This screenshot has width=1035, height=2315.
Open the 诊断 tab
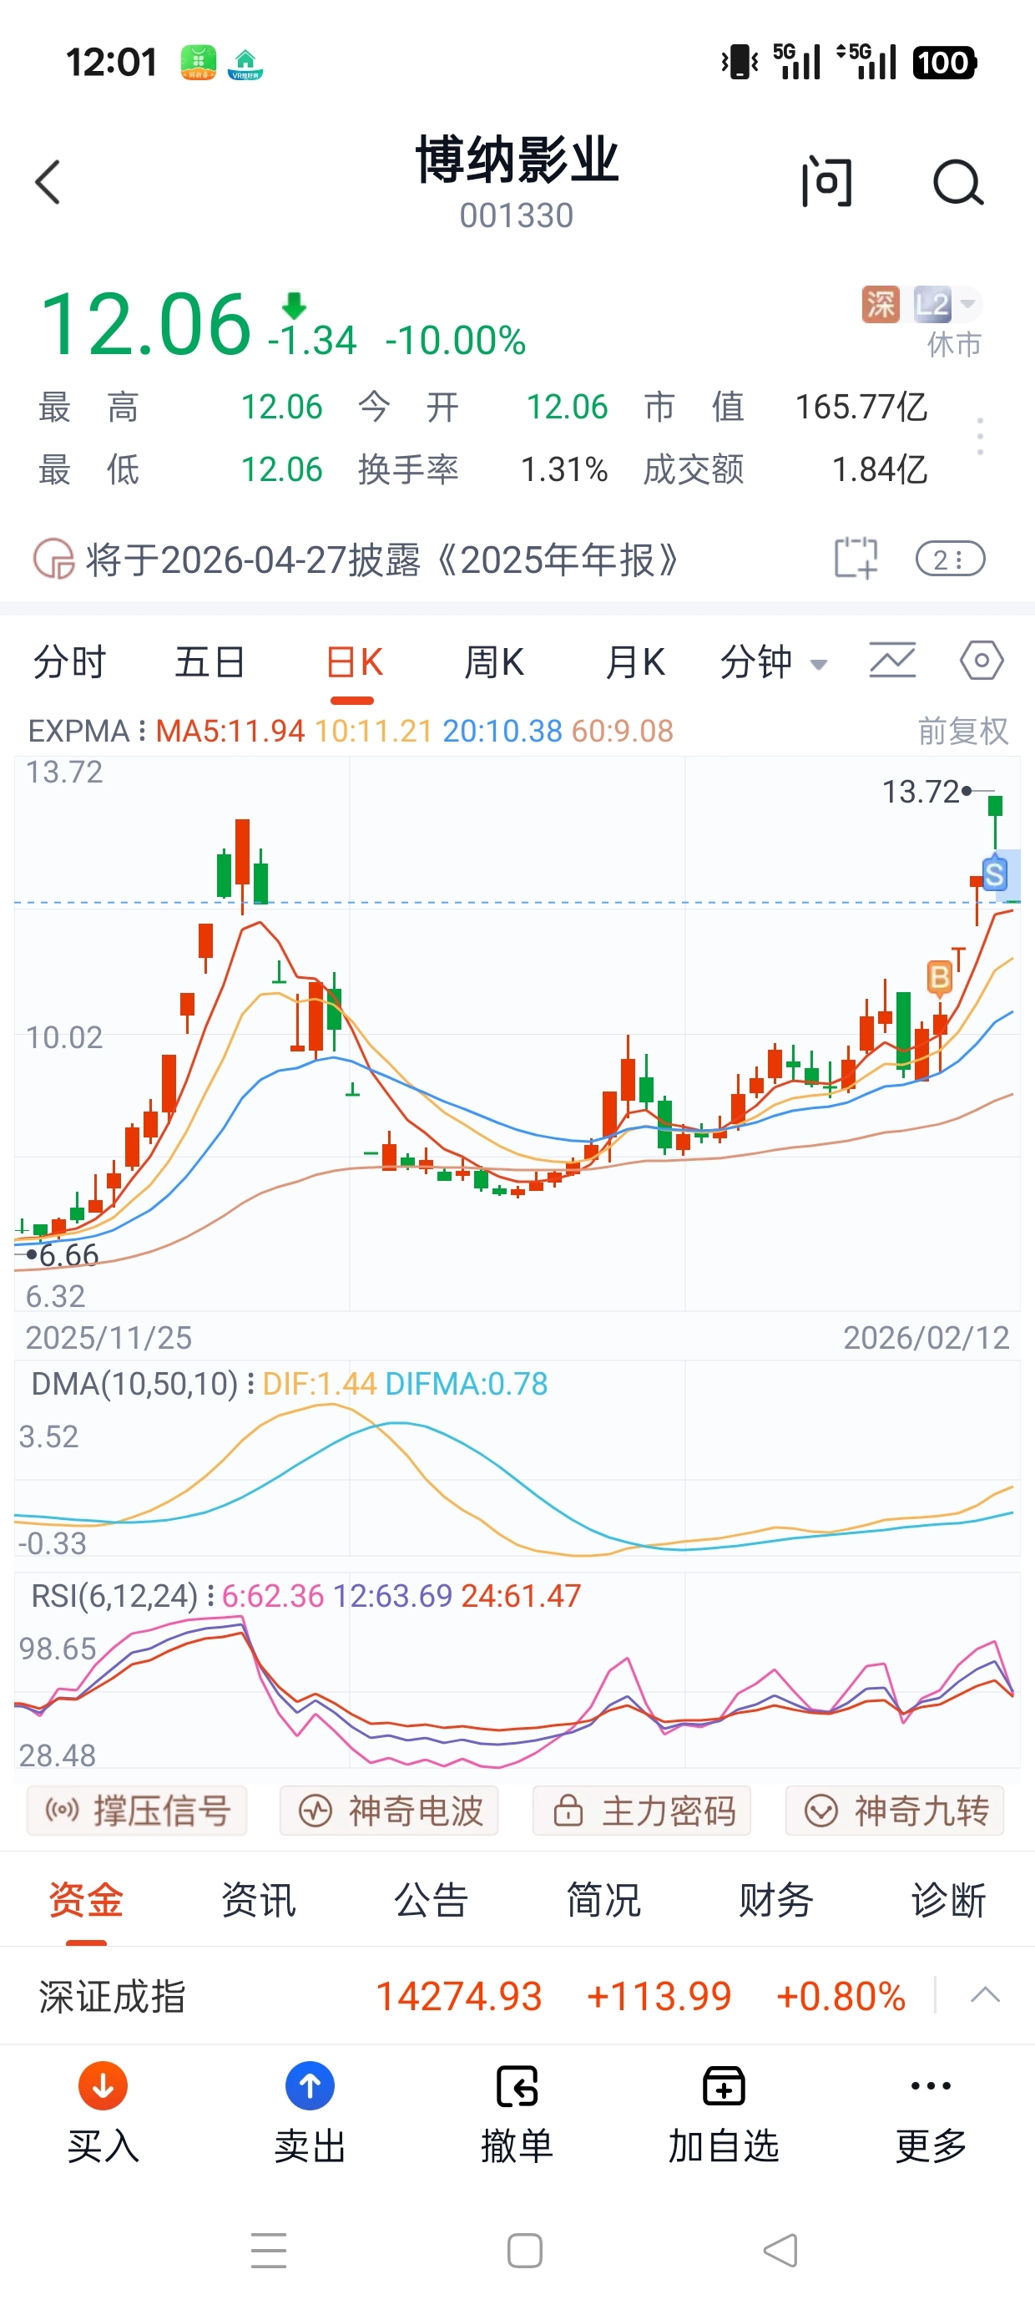pos(949,1900)
